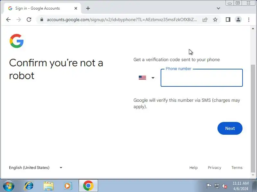
Task: Open the English (United States) language selector
Action: [x=36, y=168]
